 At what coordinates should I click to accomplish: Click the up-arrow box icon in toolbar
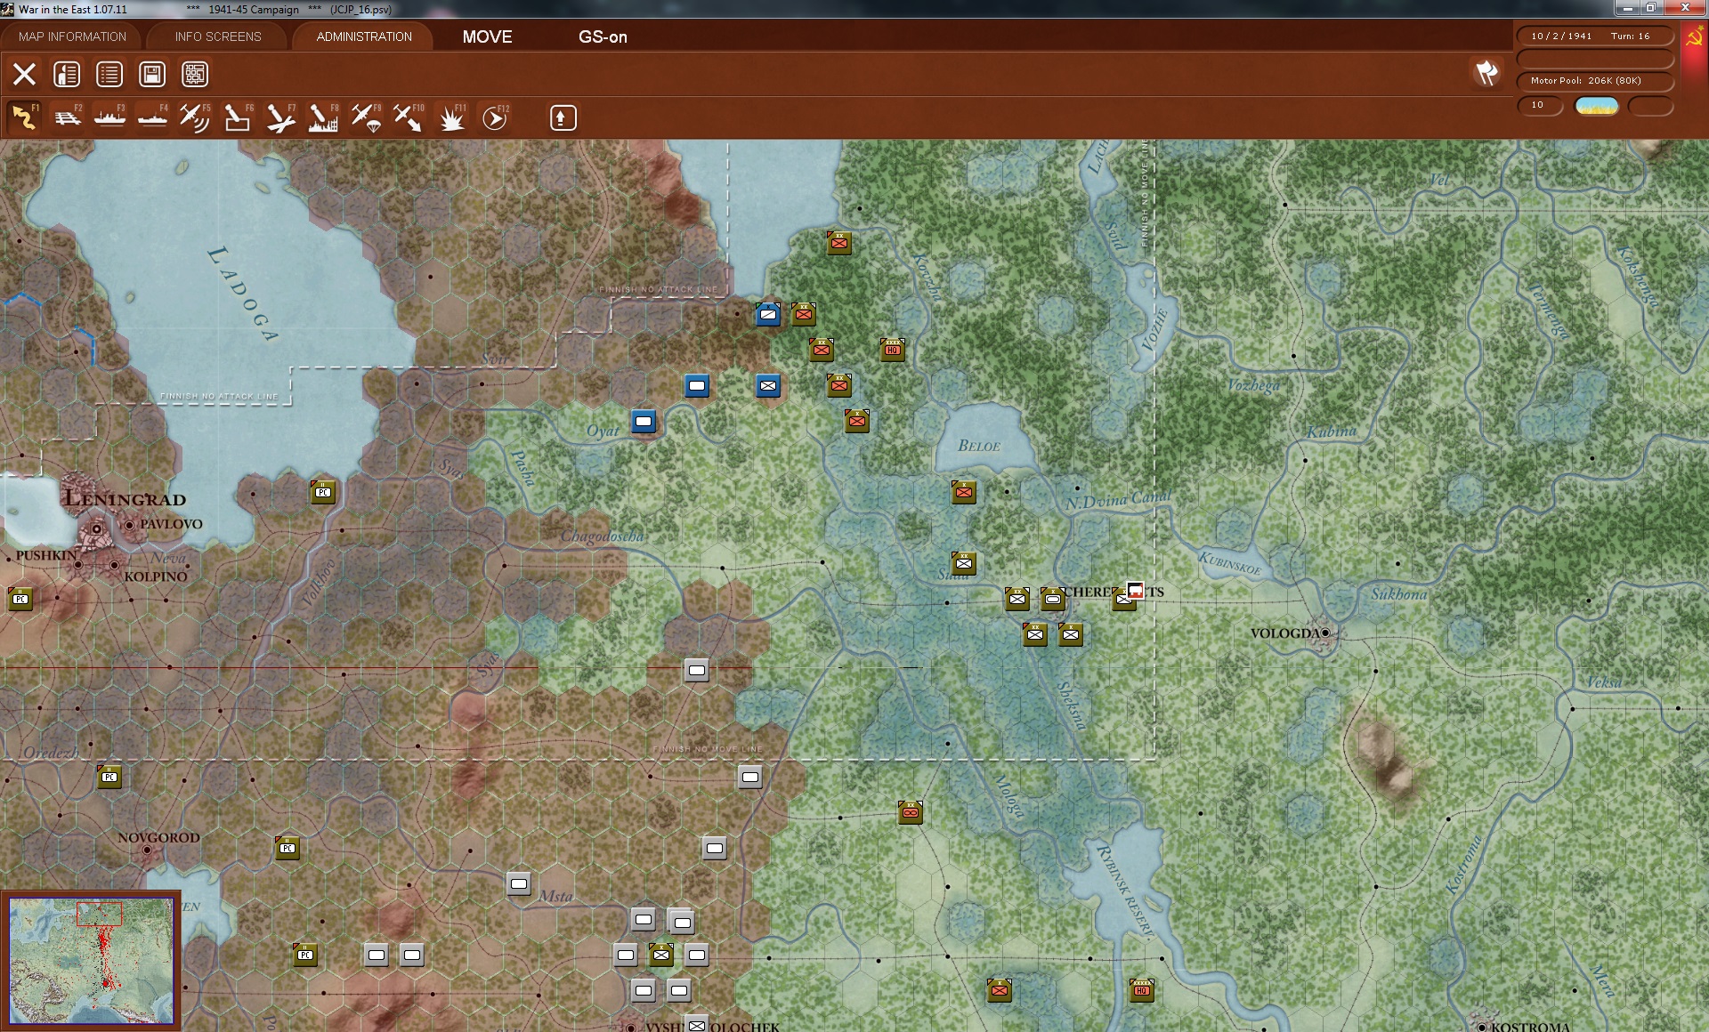tap(563, 117)
